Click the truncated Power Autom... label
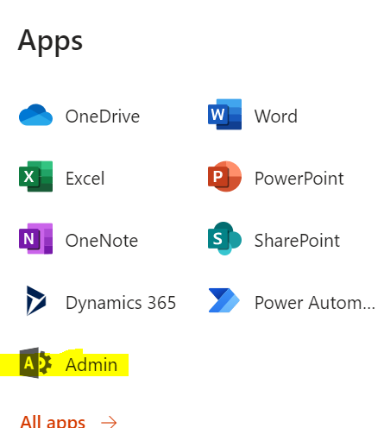This screenshot has width=384, height=428. [315, 303]
